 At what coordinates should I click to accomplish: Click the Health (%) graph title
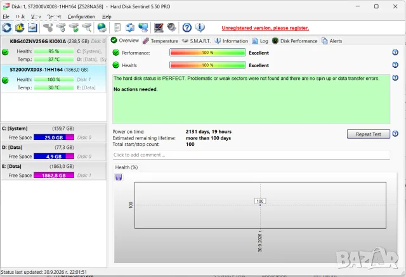point(126,167)
